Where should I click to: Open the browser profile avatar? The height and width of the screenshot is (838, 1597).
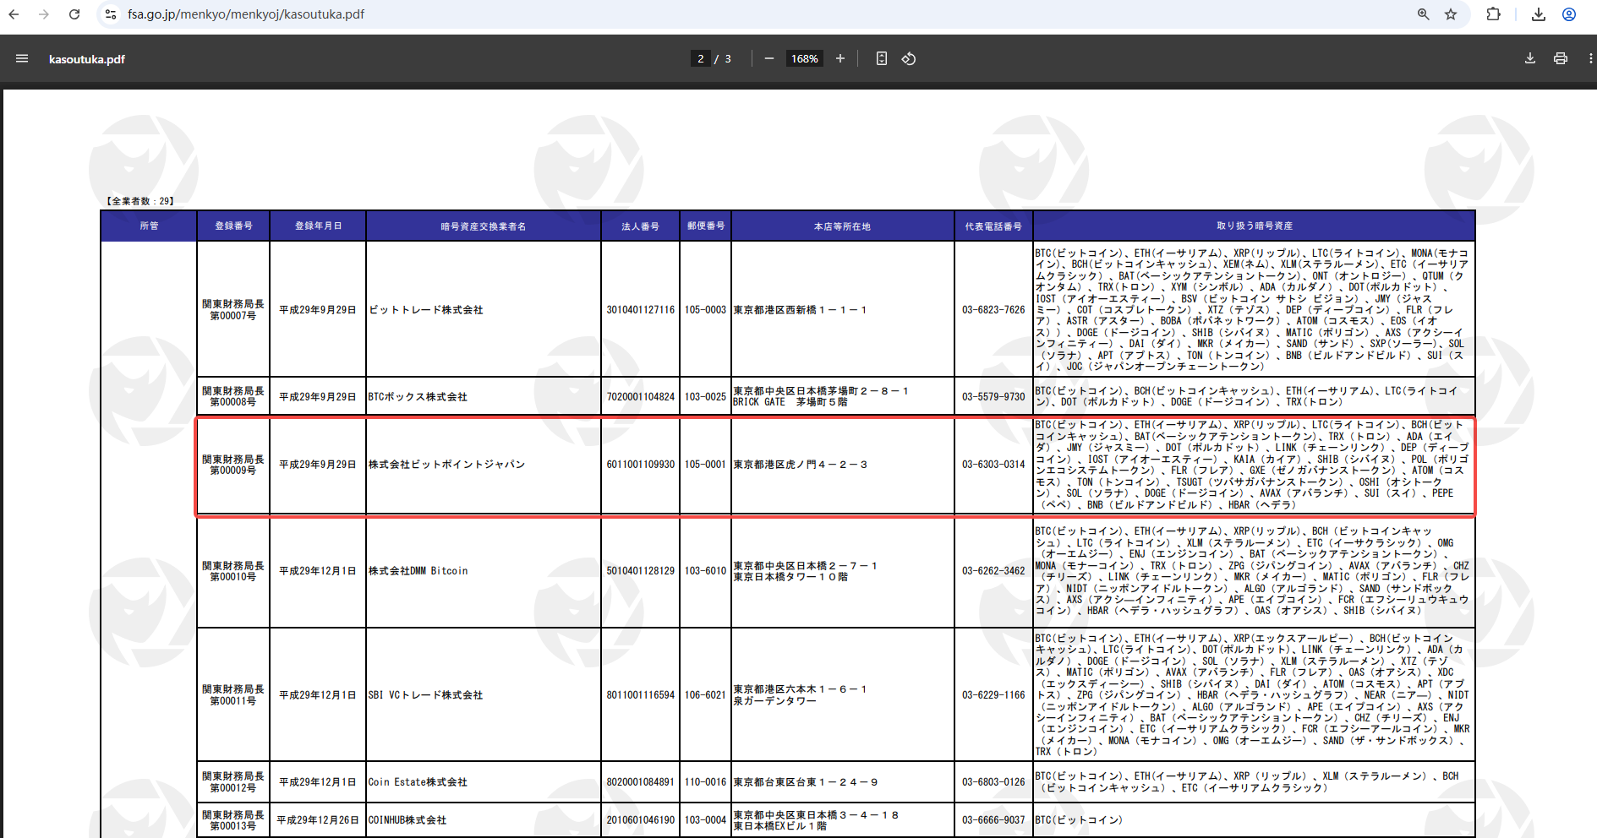tap(1569, 14)
